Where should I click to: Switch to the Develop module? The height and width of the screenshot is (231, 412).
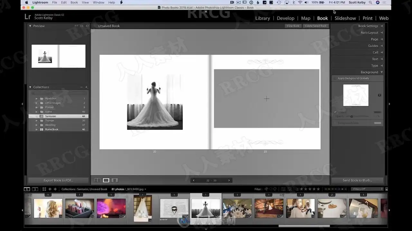pos(286,18)
